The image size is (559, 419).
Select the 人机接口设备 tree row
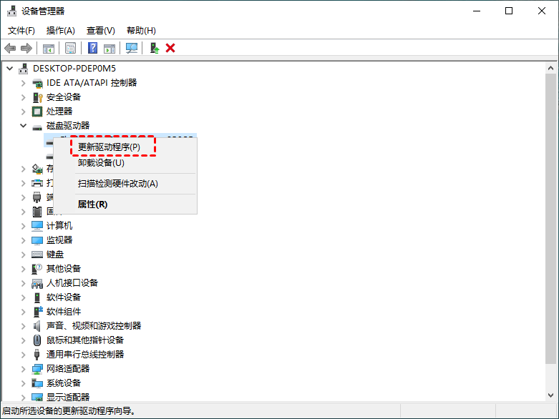click(72, 283)
